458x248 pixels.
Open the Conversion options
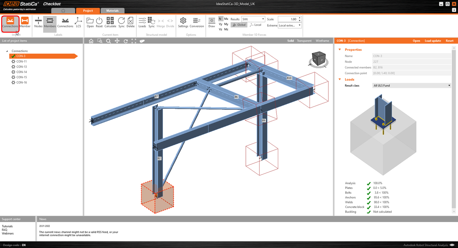[197, 23]
